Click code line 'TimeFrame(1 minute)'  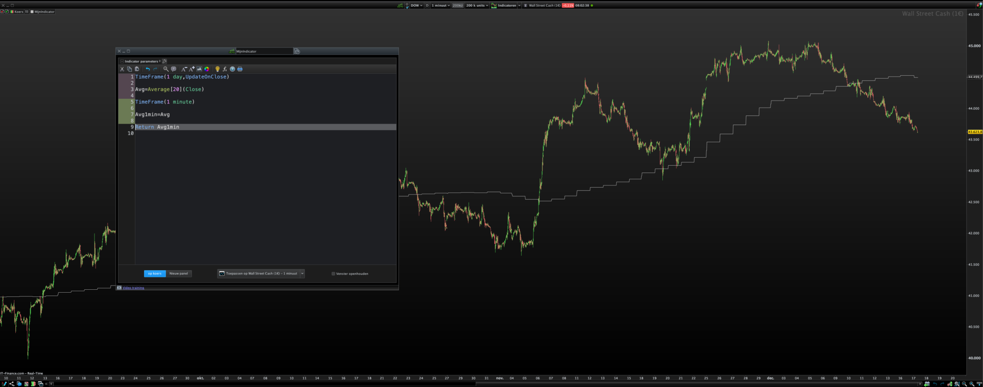tap(165, 102)
